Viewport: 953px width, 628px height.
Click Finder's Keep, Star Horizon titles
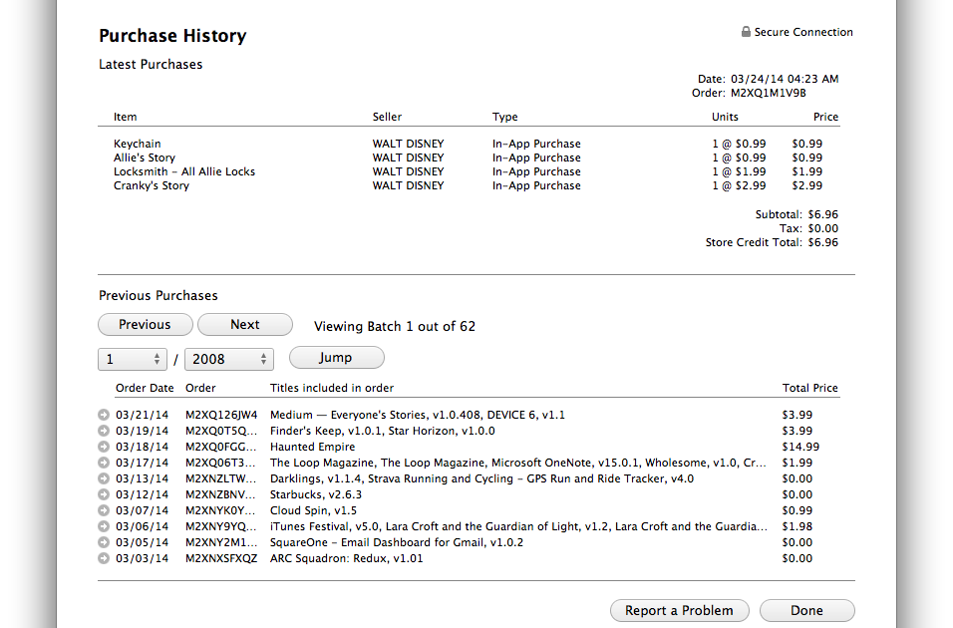(382, 431)
